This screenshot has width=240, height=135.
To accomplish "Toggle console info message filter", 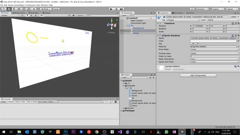I will (x=106, y=102).
